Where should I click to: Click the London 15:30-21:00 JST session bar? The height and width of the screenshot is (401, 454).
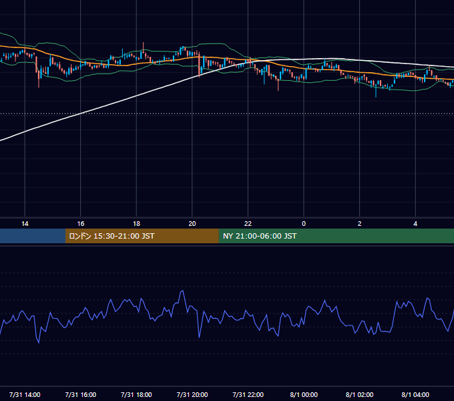pos(142,236)
